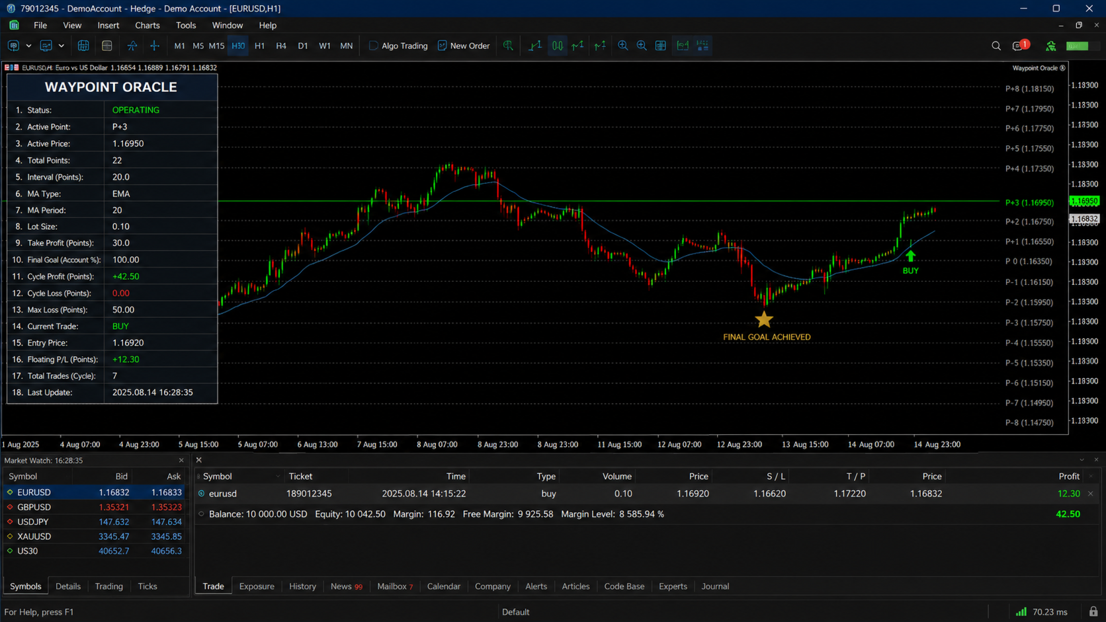The width and height of the screenshot is (1106, 622).
Task: Click the Waypoint Oracle expert icon
Action: pyautogui.click(x=1063, y=68)
